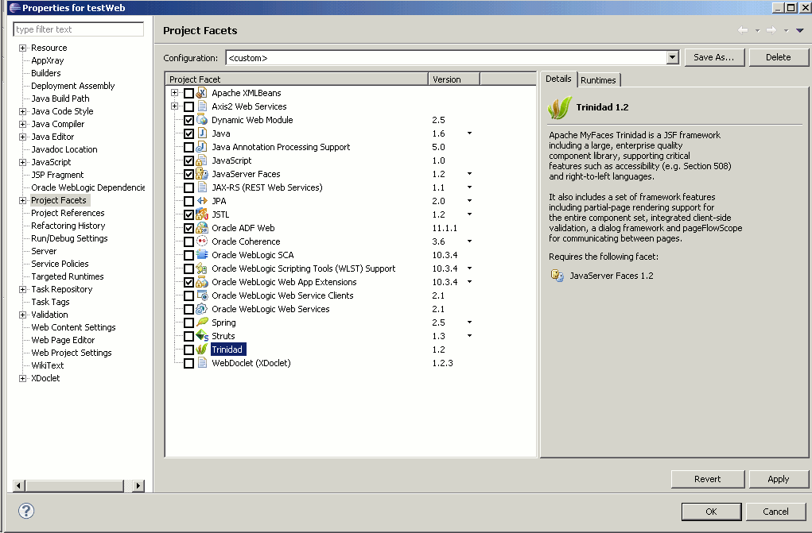Click the Spring leaf icon
Image resolution: width=812 pixels, height=533 pixels.
pyautogui.click(x=202, y=323)
